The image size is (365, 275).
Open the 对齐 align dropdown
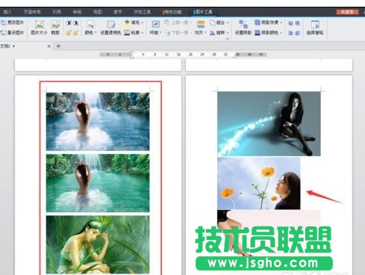201,28
